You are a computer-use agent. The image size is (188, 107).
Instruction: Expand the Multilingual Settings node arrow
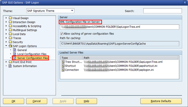[6, 30]
